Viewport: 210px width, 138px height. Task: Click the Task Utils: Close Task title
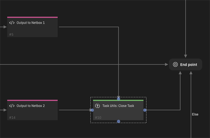pyautogui.click(x=118, y=106)
